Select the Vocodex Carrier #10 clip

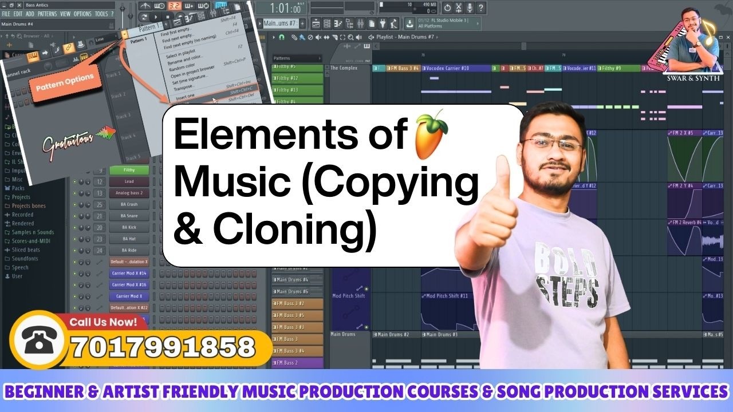tap(456, 68)
